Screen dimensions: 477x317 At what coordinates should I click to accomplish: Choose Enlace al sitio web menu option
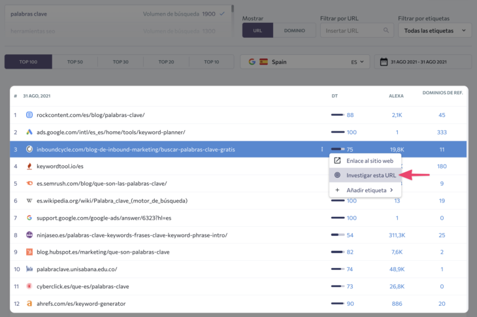coord(369,160)
